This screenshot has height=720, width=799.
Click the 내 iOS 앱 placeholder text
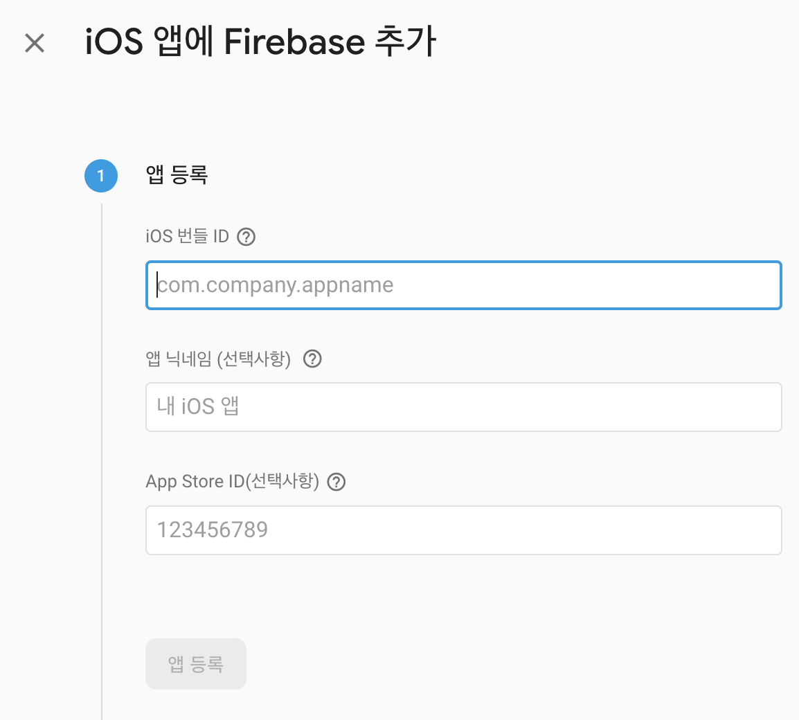198,406
